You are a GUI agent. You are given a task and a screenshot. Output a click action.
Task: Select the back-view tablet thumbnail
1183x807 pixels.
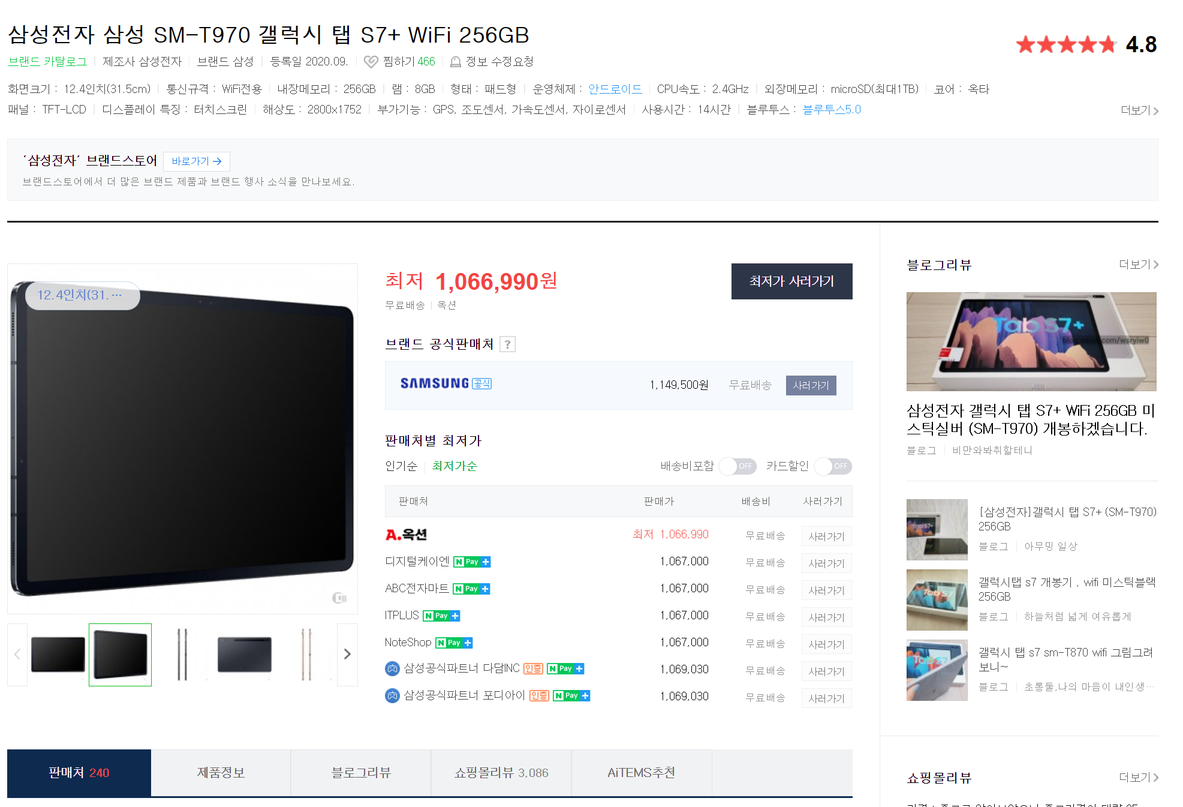point(244,655)
